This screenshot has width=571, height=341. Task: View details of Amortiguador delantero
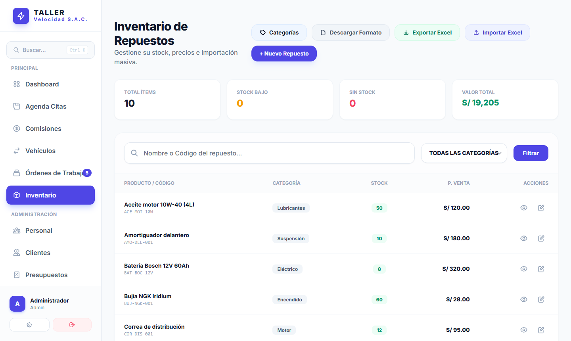(524, 238)
